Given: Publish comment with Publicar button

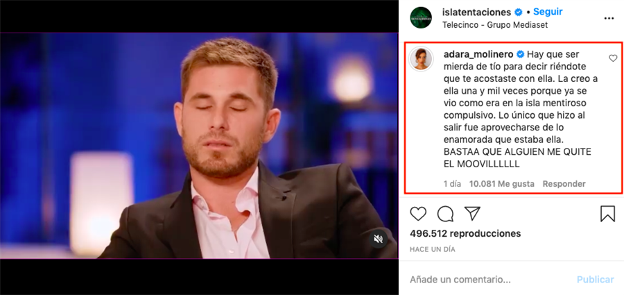Looking at the screenshot, I should point(596,280).
